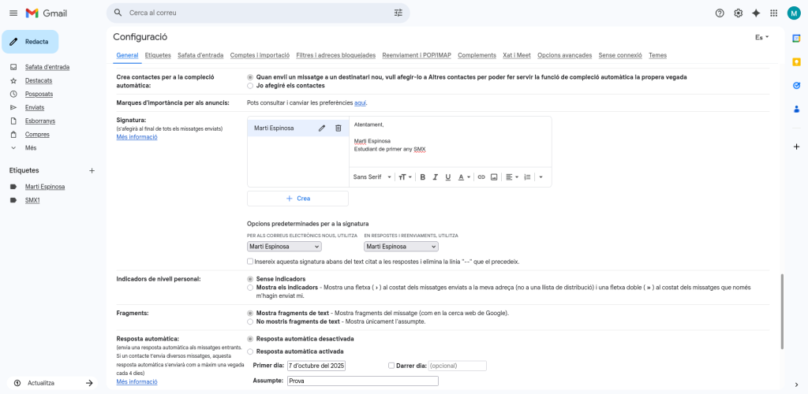Image resolution: width=808 pixels, height=394 pixels.
Task: Delete the Martí Espinosa signature via trash icon
Action: click(338, 128)
